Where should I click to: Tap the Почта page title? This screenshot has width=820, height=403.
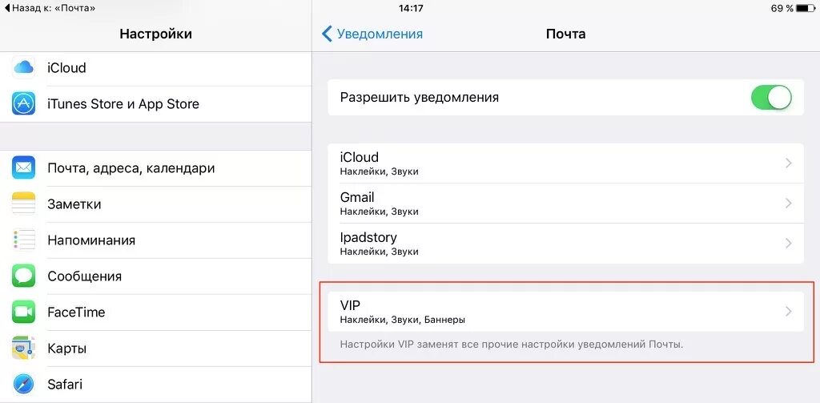pos(566,34)
